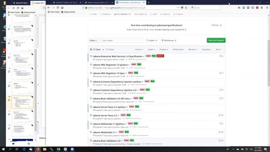Open the Filters dropdown
The image size is (270, 152).
click(x=93, y=41)
